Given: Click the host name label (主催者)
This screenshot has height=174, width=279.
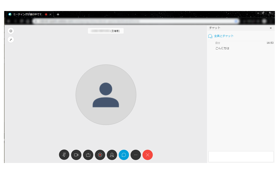Looking at the screenshot, I should (x=106, y=31).
